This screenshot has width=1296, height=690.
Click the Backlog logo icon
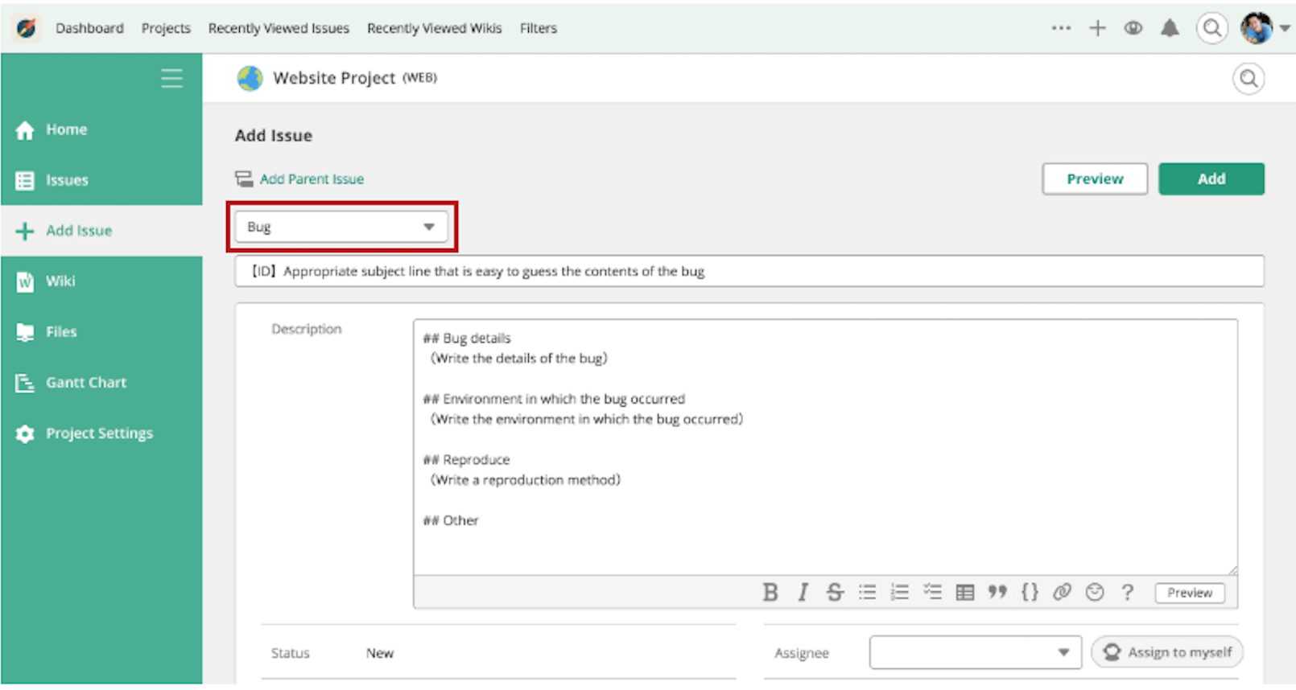[x=26, y=28]
